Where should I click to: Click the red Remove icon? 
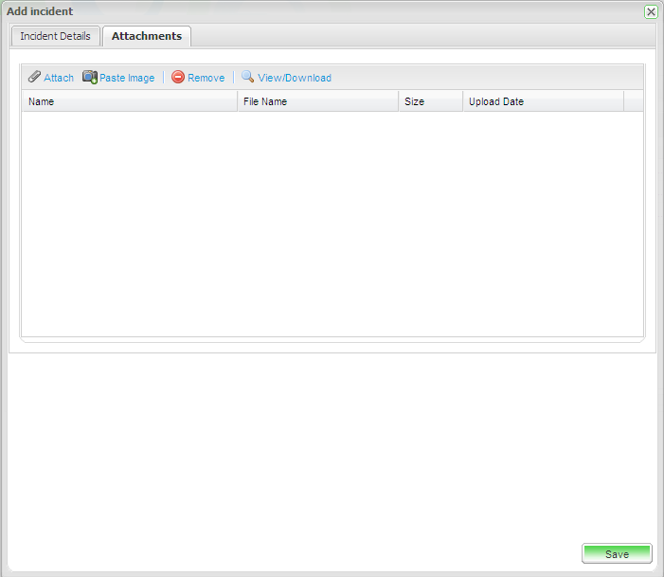point(178,78)
